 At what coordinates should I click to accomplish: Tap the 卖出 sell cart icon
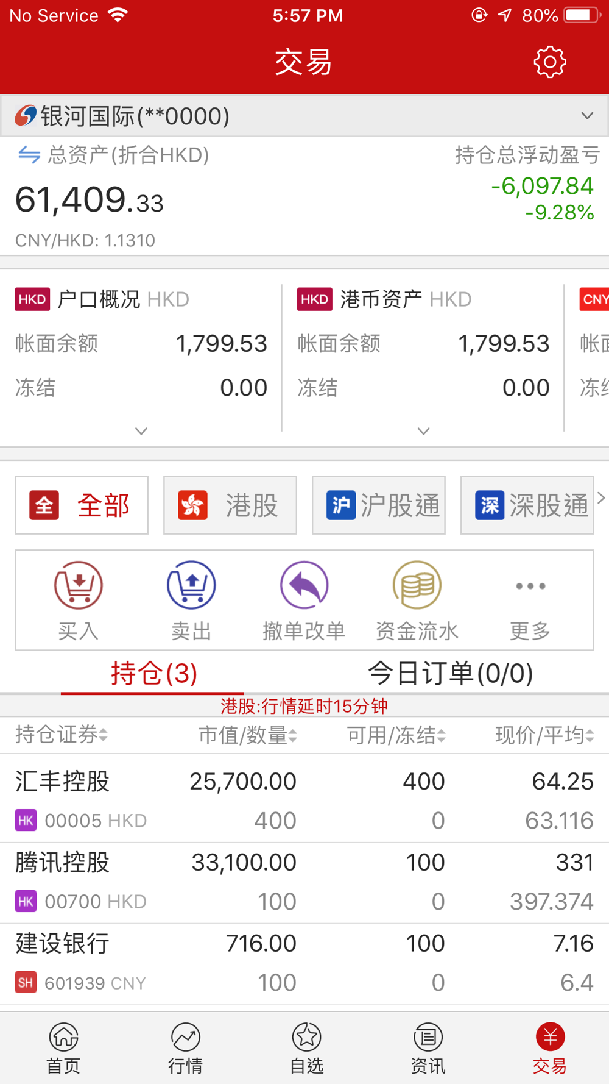(191, 585)
